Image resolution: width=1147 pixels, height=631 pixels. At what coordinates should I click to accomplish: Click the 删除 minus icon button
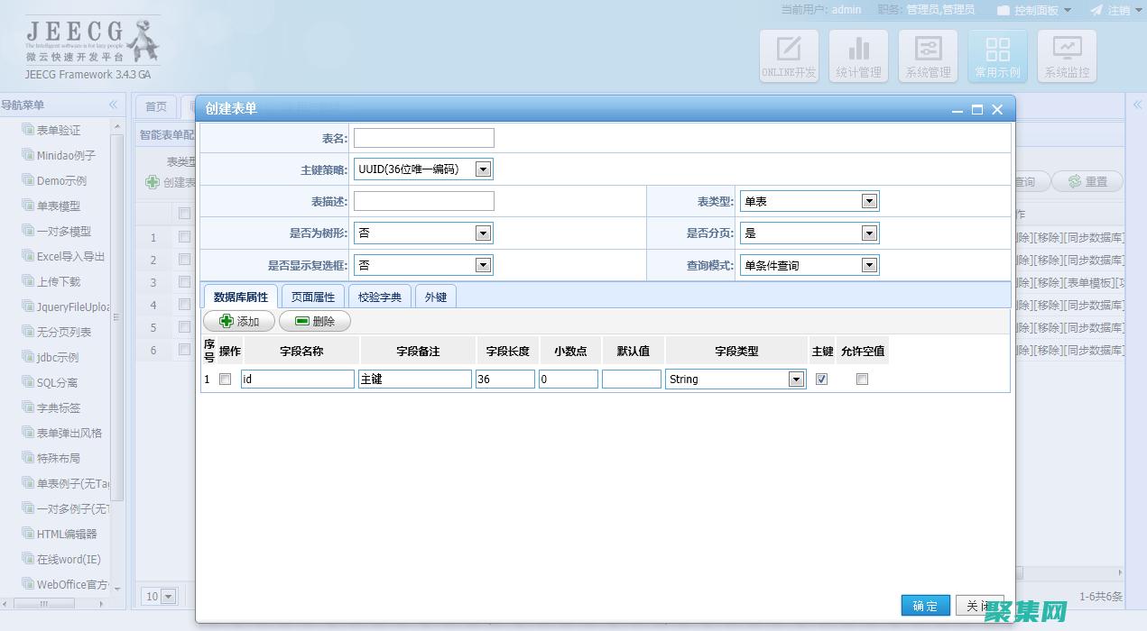(x=314, y=321)
